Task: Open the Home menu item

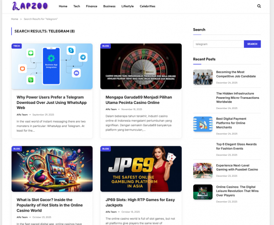Action: (x=63, y=6)
